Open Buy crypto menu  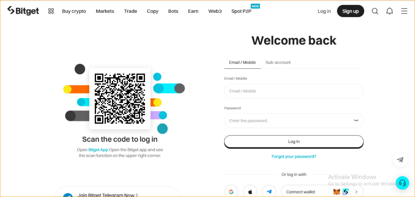(74, 11)
